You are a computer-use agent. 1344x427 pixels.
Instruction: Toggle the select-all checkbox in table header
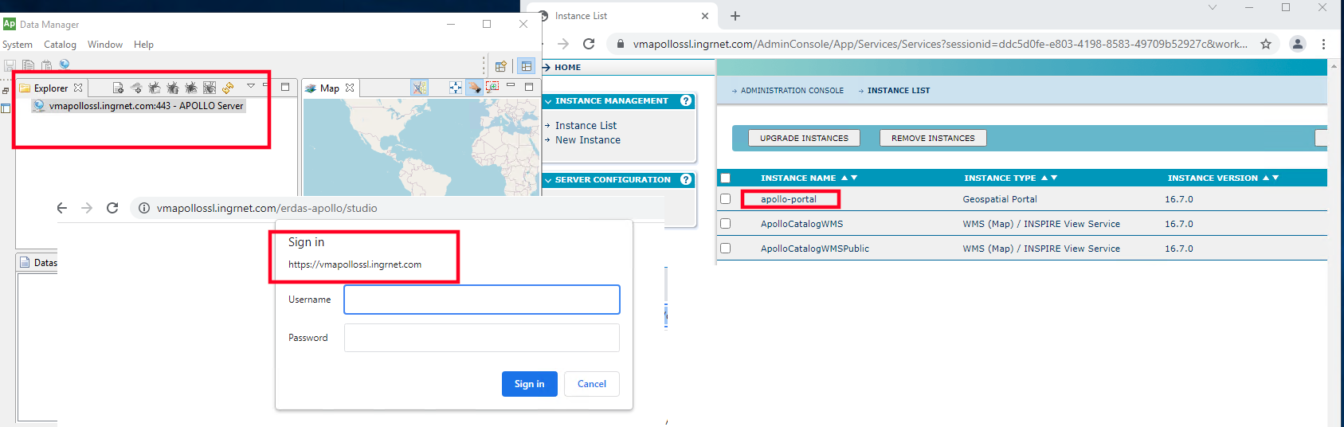(x=725, y=178)
